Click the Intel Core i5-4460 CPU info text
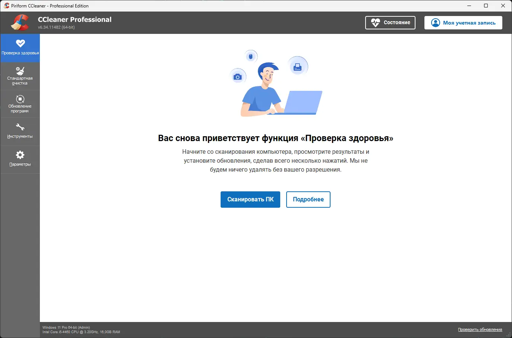512x338 pixels. 81,332
